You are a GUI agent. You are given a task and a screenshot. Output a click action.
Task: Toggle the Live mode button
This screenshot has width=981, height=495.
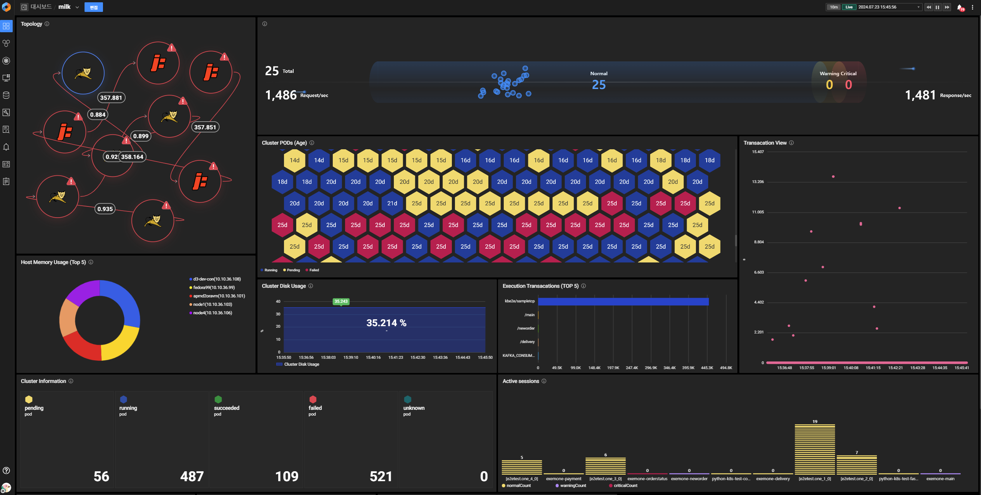(x=849, y=7)
